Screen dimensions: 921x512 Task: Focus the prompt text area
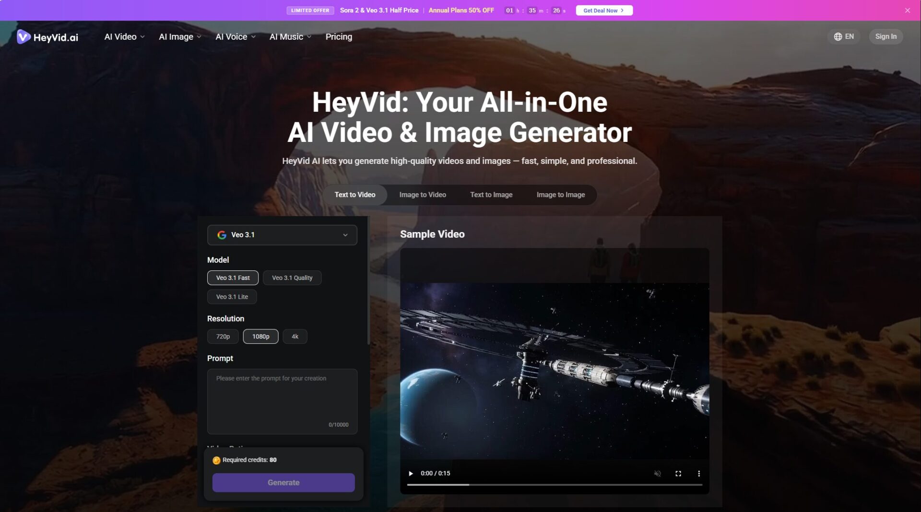pyautogui.click(x=282, y=401)
